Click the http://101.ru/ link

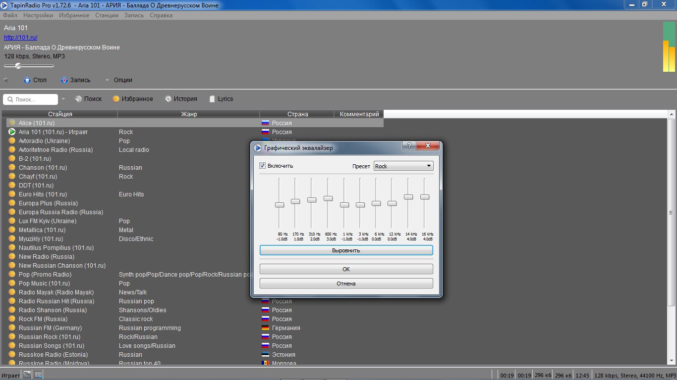click(x=21, y=38)
